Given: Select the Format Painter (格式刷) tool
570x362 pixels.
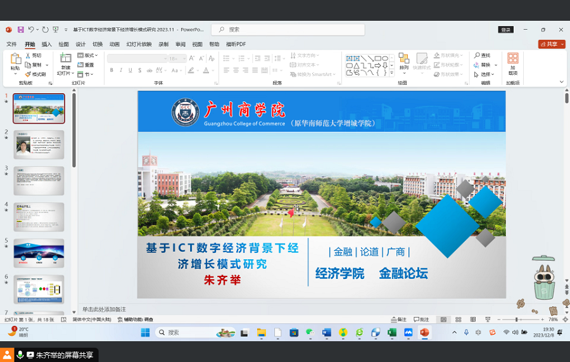Looking at the screenshot, I should [28, 74].
